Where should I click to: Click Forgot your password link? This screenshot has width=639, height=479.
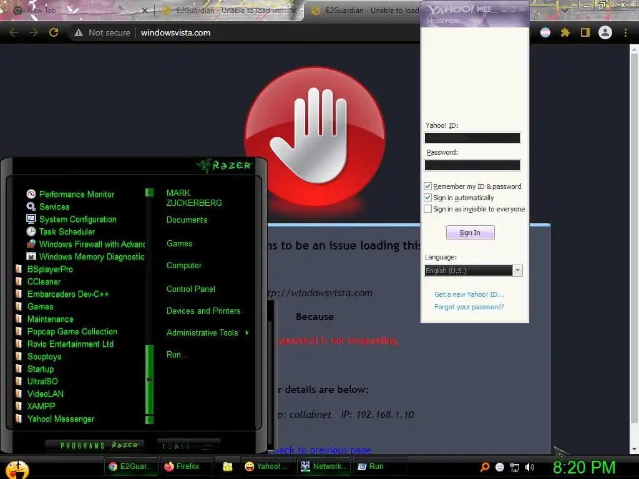pos(469,307)
